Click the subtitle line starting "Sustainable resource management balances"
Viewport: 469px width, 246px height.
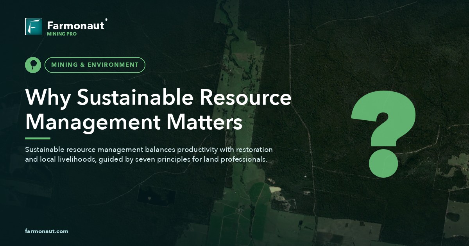coord(149,150)
